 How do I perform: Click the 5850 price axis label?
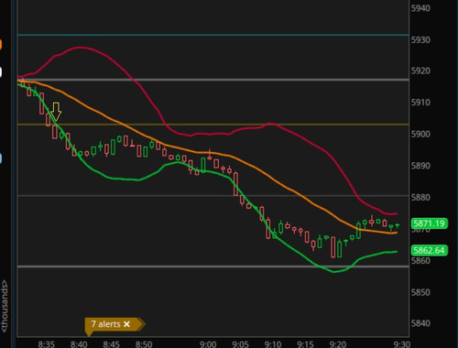coord(420,292)
